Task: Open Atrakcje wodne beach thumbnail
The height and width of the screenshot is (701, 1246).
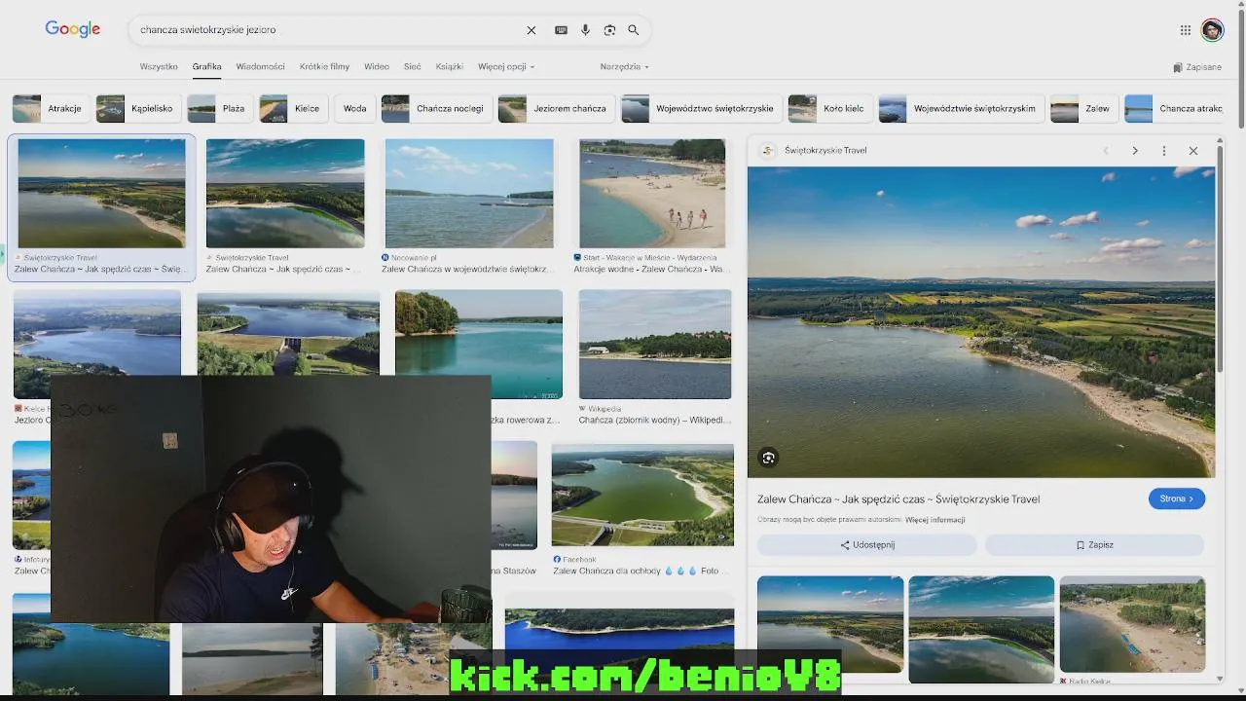Action: click(652, 193)
